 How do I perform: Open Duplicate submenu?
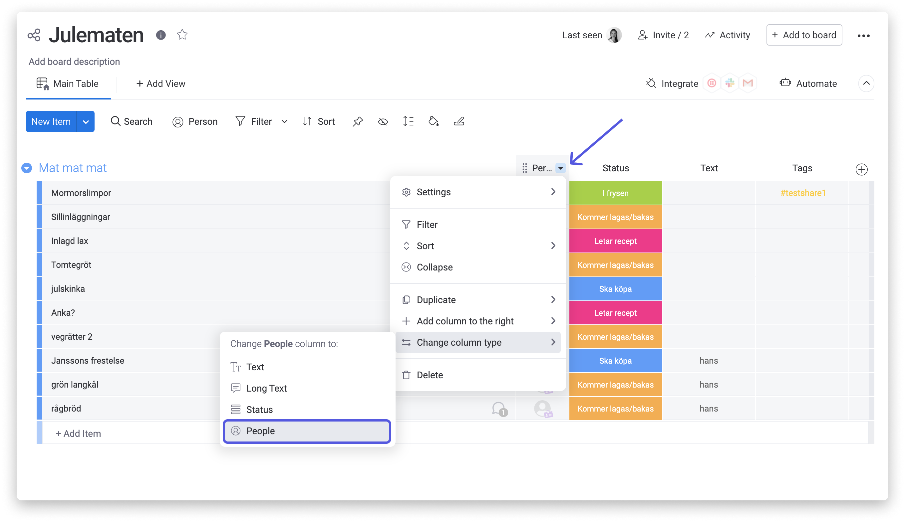[478, 300]
